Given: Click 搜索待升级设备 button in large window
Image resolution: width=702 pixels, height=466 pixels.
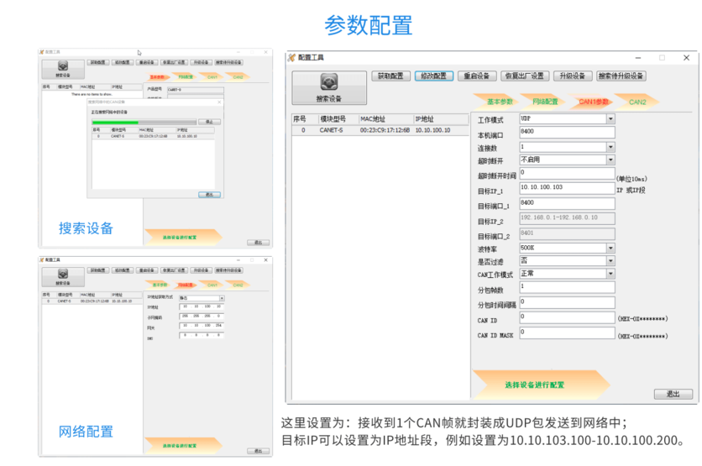Looking at the screenshot, I should click(621, 76).
